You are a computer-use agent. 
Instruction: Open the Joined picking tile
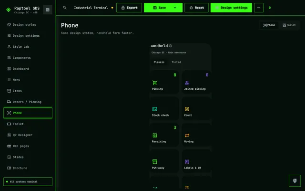pyautogui.click(x=196, y=82)
